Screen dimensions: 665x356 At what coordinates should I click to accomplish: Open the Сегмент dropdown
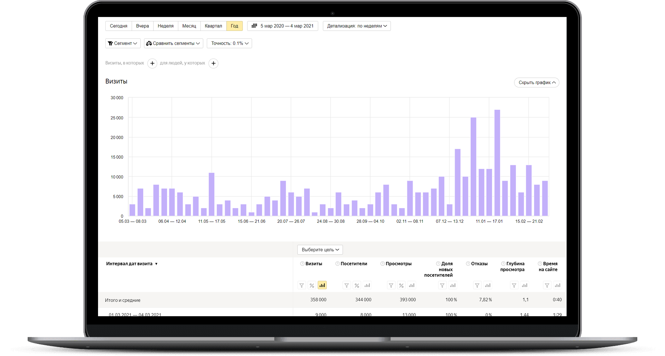pos(123,43)
